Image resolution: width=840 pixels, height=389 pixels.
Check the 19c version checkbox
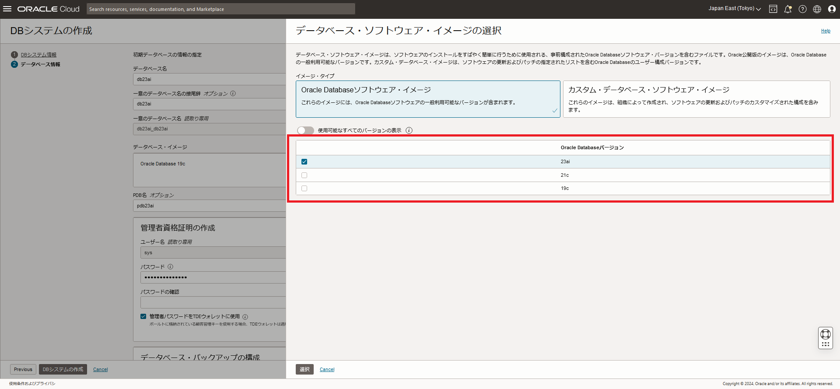coord(304,188)
